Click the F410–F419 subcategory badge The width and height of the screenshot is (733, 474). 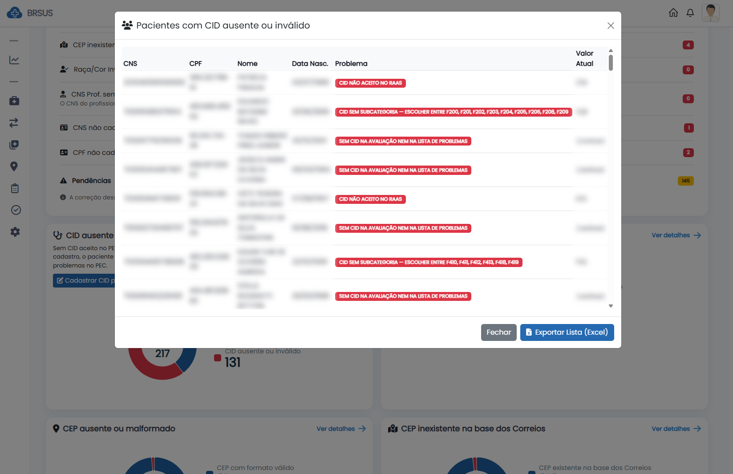coord(429,263)
